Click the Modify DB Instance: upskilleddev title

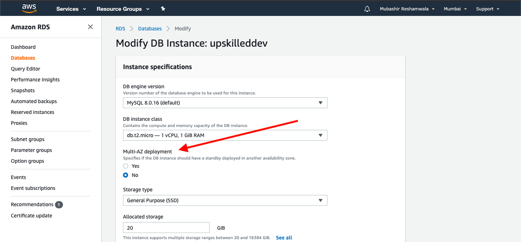click(192, 43)
